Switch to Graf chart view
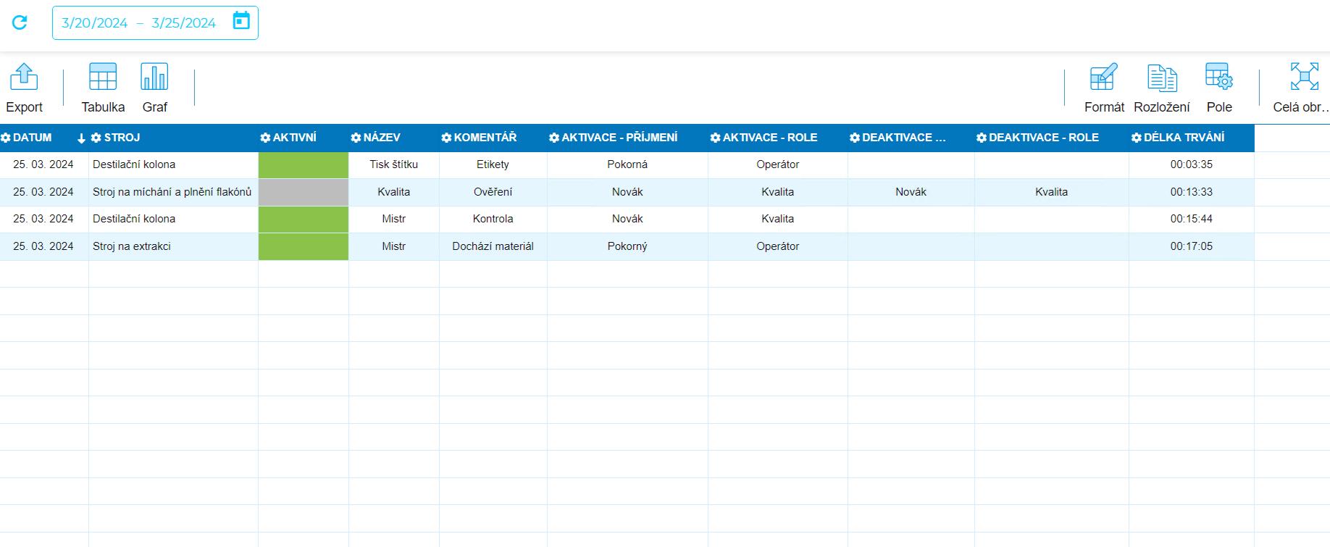The image size is (1330, 547). pos(154,88)
